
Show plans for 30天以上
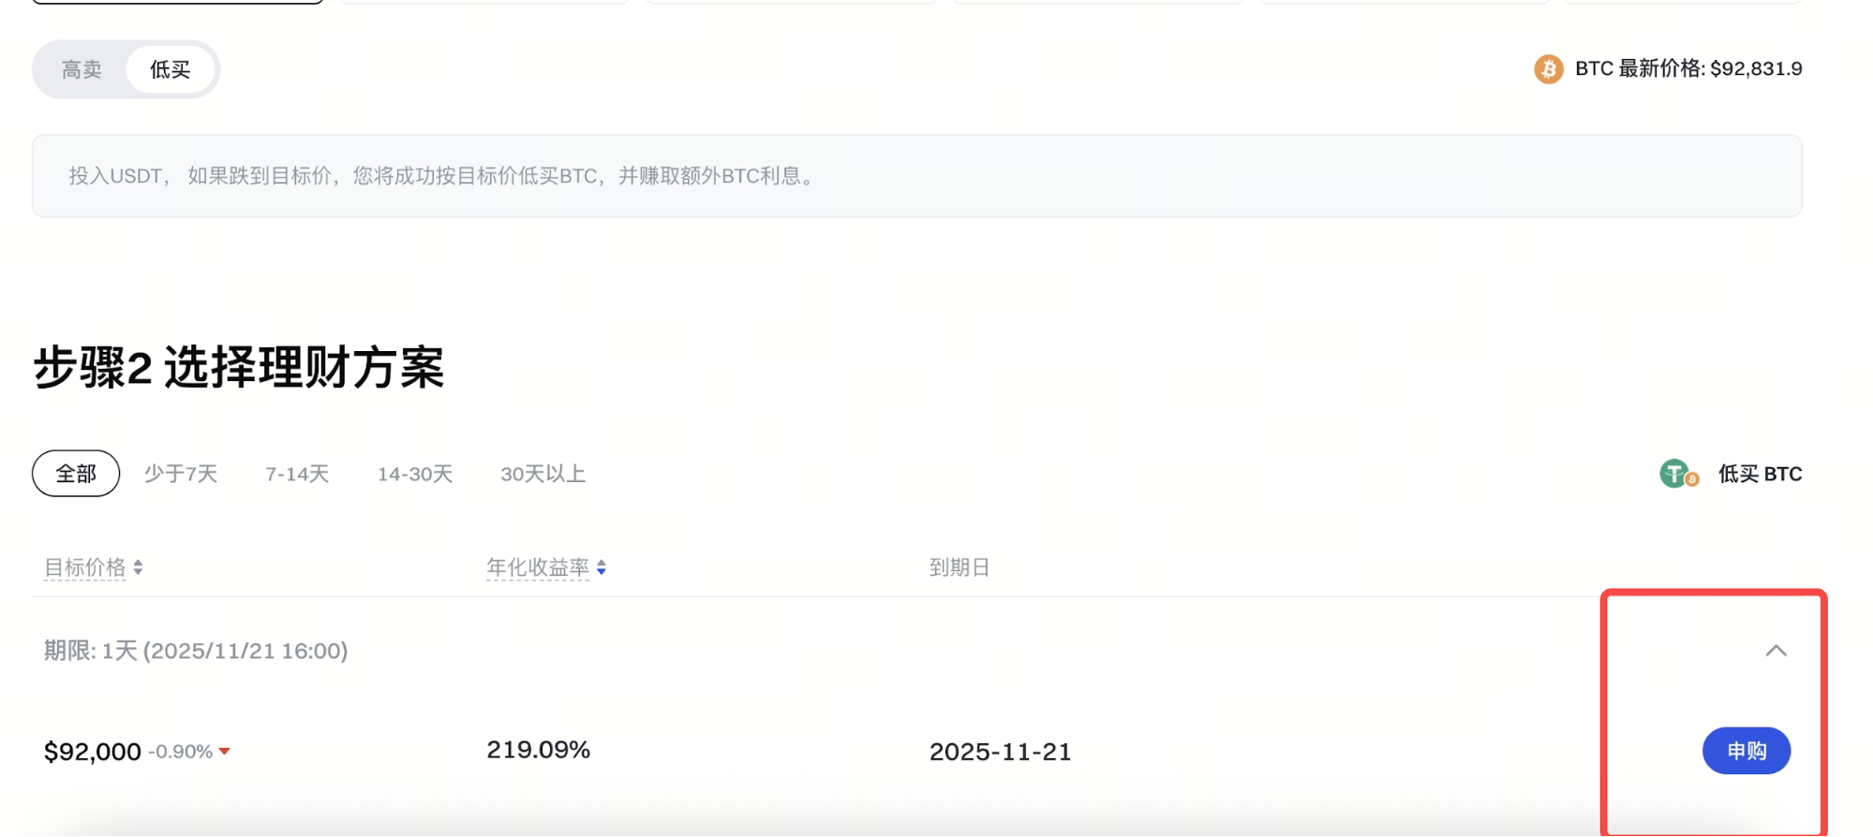[x=543, y=474]
